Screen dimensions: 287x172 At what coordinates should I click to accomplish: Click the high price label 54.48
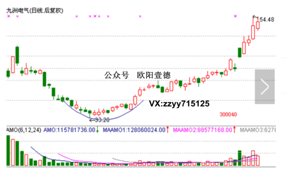[x=267, y=20]
